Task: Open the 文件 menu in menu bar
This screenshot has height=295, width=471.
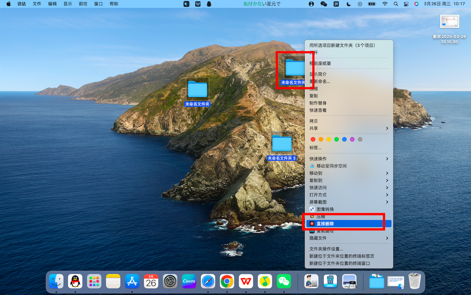Action: [x=37, y=4]
